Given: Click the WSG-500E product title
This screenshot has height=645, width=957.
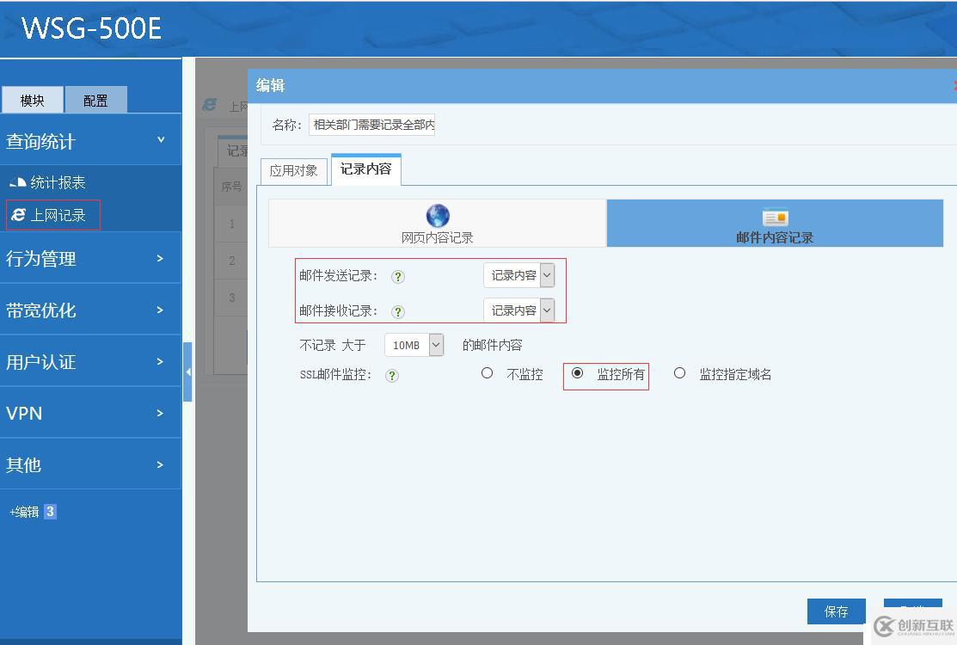Looking at the screenshot, I should (x=91, y=28).
